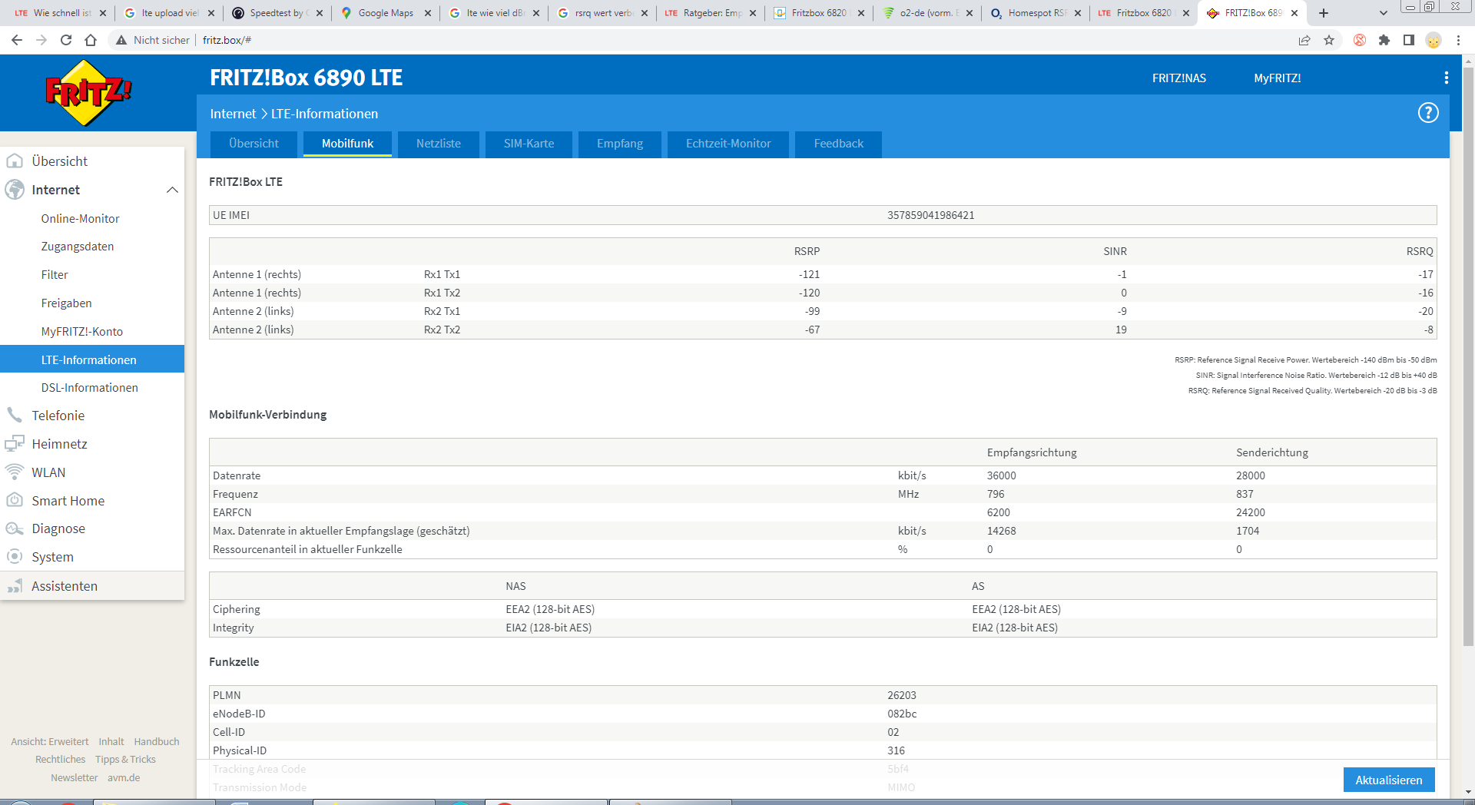Open the Echtzeit-Monitor tab

[x=728, y=144]
